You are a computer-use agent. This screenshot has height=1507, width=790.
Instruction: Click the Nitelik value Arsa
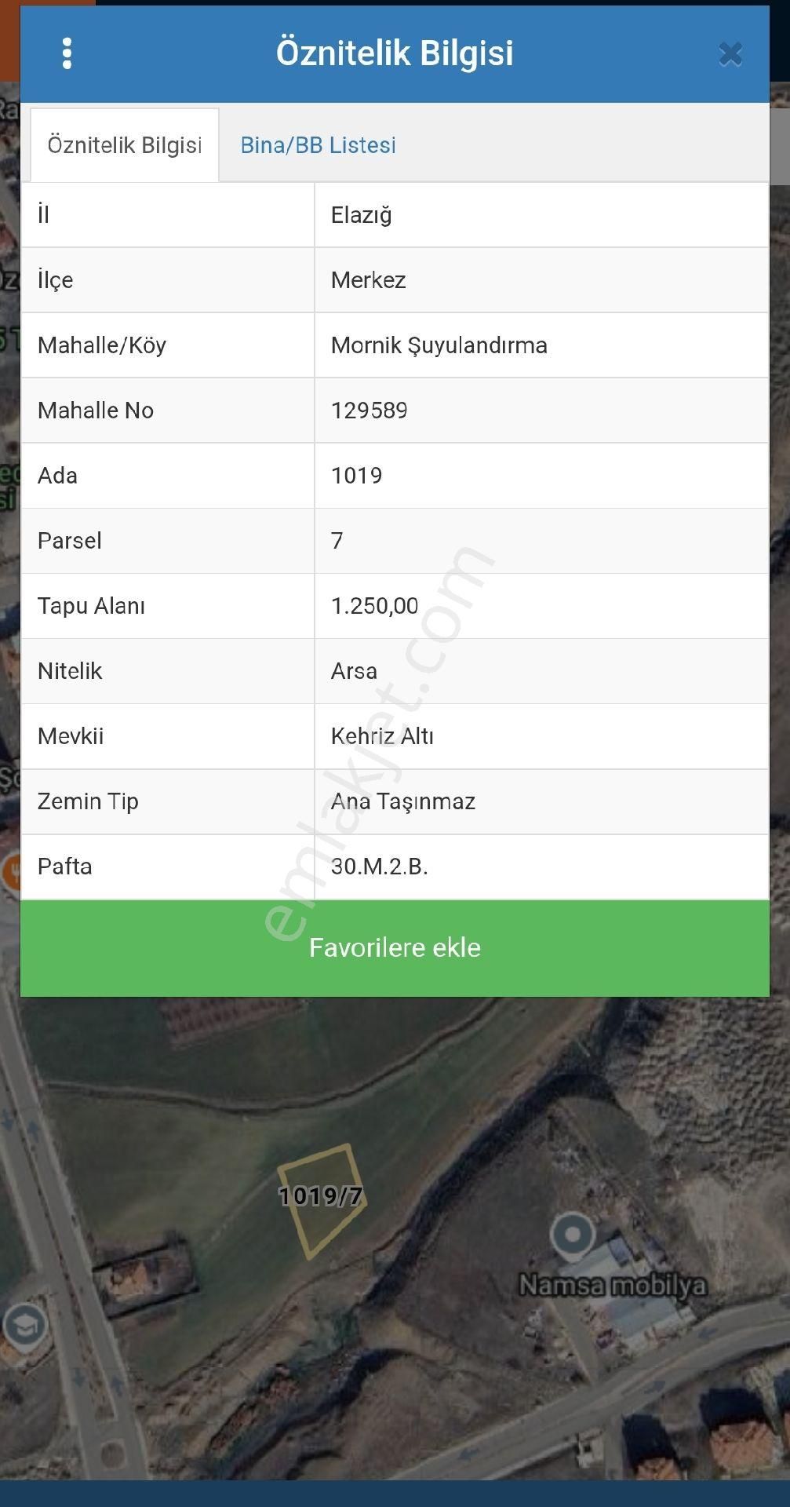(354, 671)
